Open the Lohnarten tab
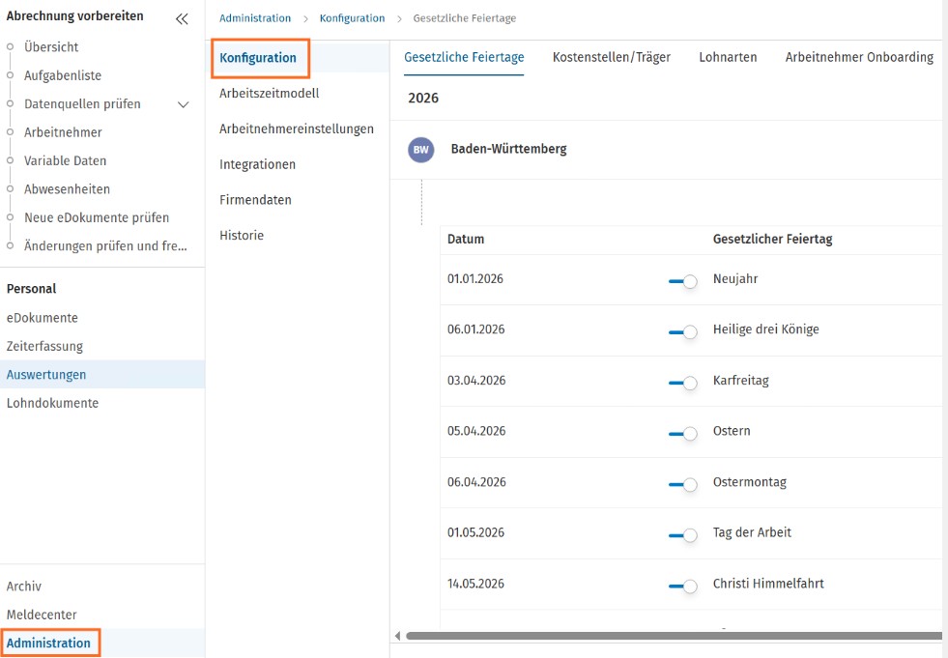The image size is (948, 658). 728,57
